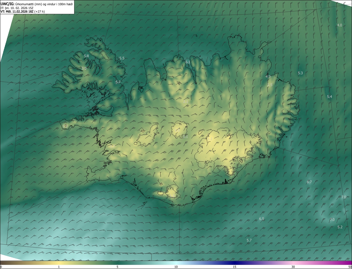Click the 6.7 value label southeast of Iceland

(309, 182)
